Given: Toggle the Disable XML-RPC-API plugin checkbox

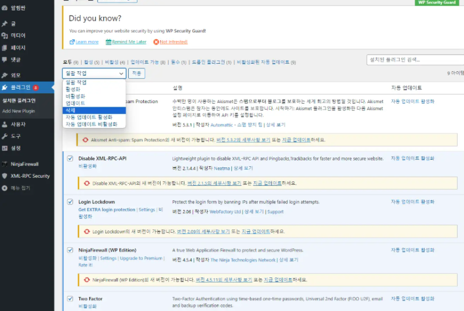Looking at the screenshot, I should tap(70, 159).
